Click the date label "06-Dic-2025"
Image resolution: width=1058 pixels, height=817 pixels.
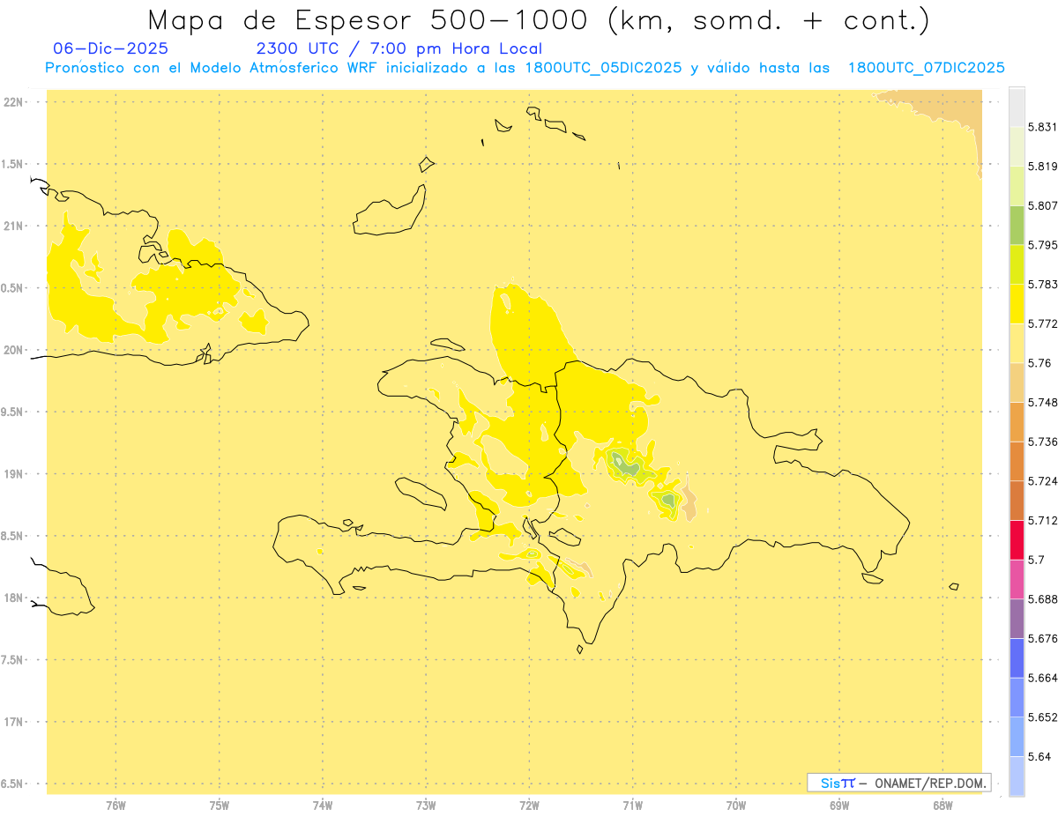[x=111, y=49]
